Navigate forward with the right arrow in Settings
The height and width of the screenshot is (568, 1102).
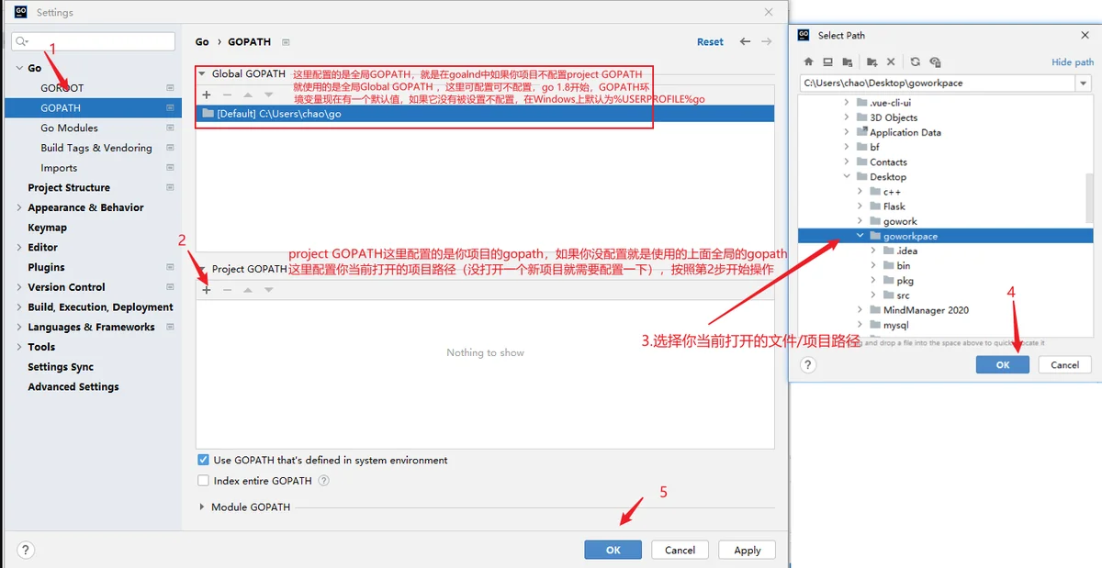click(767, 41)
